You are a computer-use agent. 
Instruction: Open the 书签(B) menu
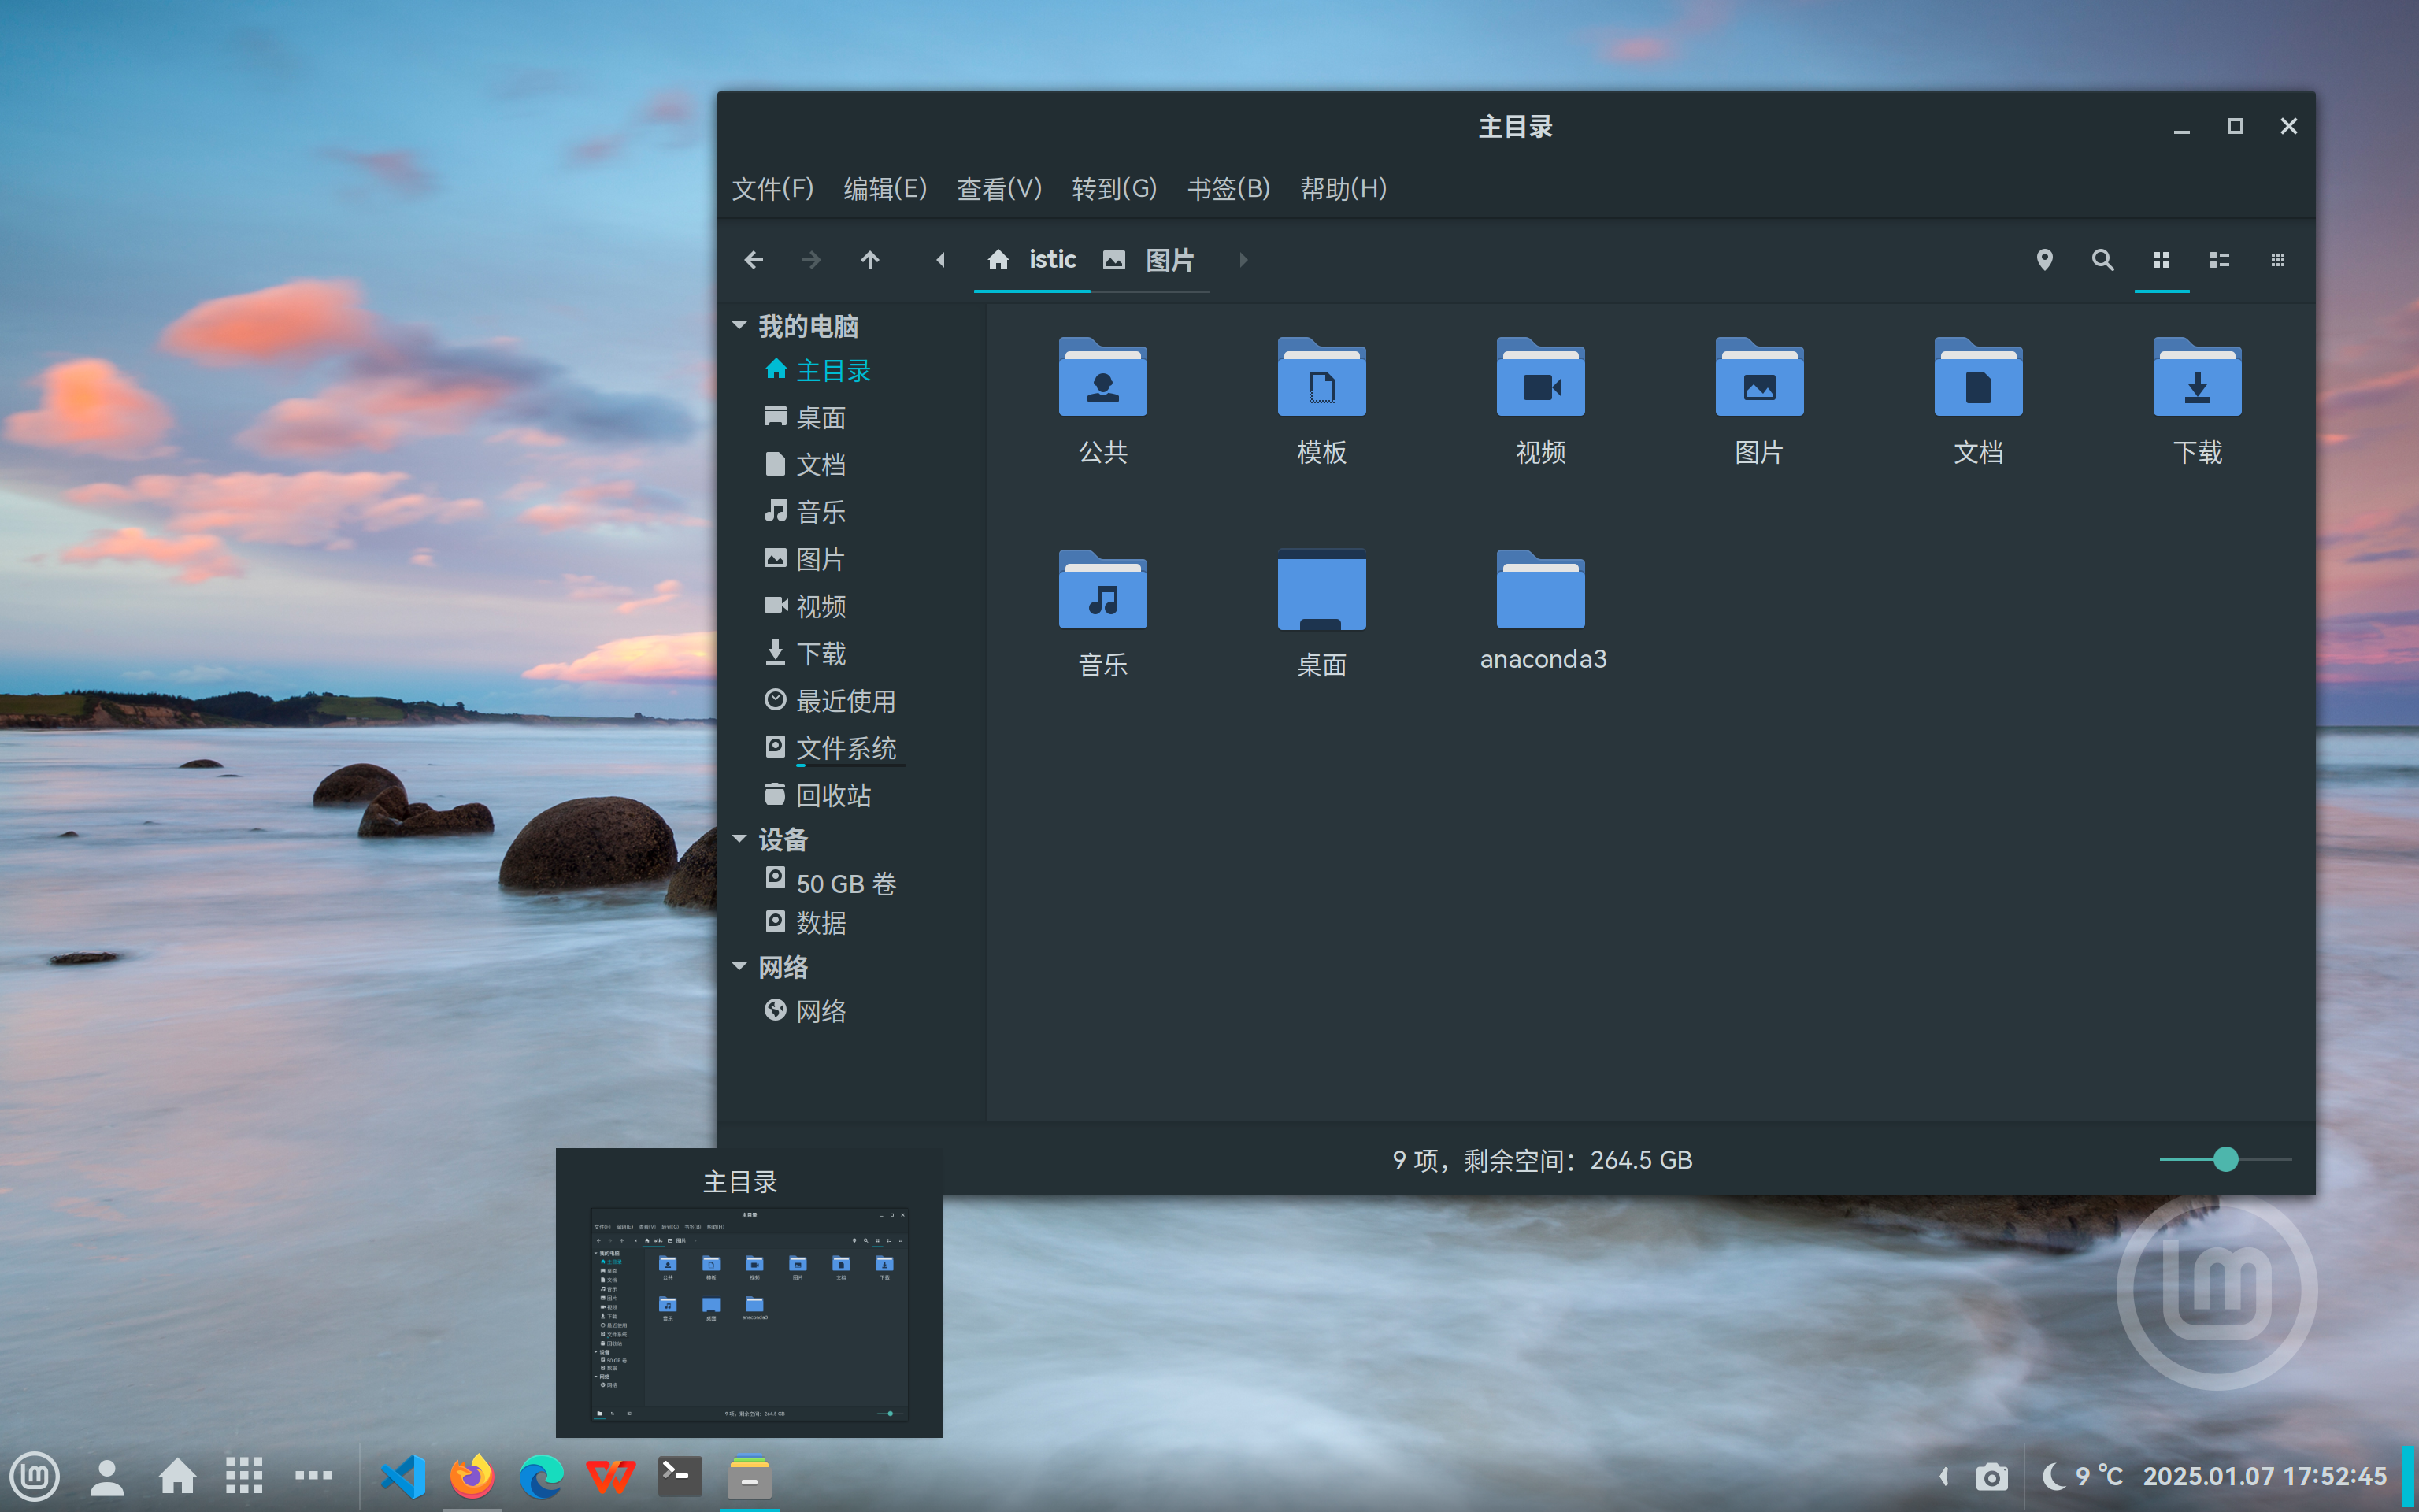1228,189
